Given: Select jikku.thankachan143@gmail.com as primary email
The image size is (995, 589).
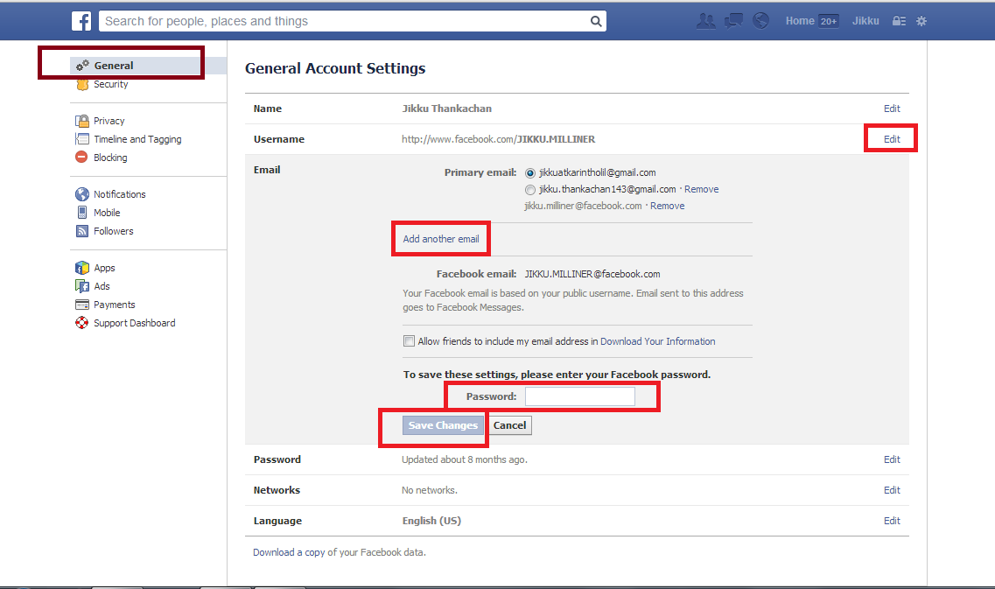Looking at the screenshot, I should [530, 189].
